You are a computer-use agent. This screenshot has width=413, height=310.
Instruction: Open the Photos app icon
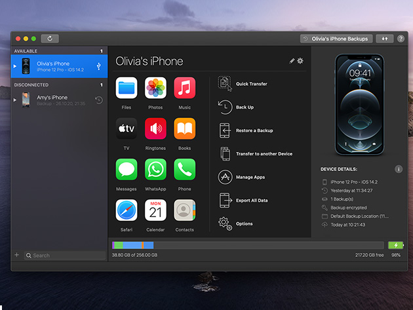155,88
